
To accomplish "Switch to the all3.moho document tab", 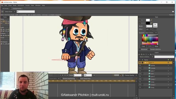I will coord(6,9).
